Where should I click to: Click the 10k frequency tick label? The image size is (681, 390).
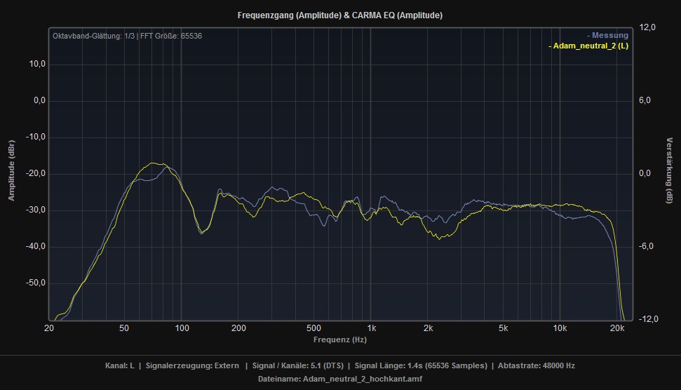560,328
